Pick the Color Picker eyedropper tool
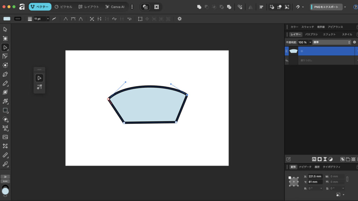Image resolution: width=358 pixels, height=201 pixels. [5, 164]
